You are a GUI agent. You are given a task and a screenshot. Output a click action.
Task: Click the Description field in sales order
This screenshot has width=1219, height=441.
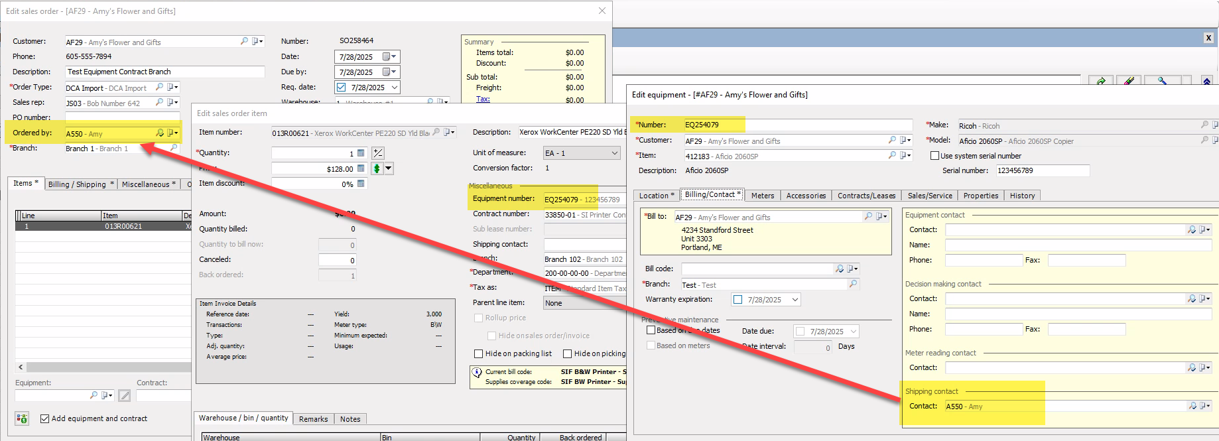(x=165, y=72)
